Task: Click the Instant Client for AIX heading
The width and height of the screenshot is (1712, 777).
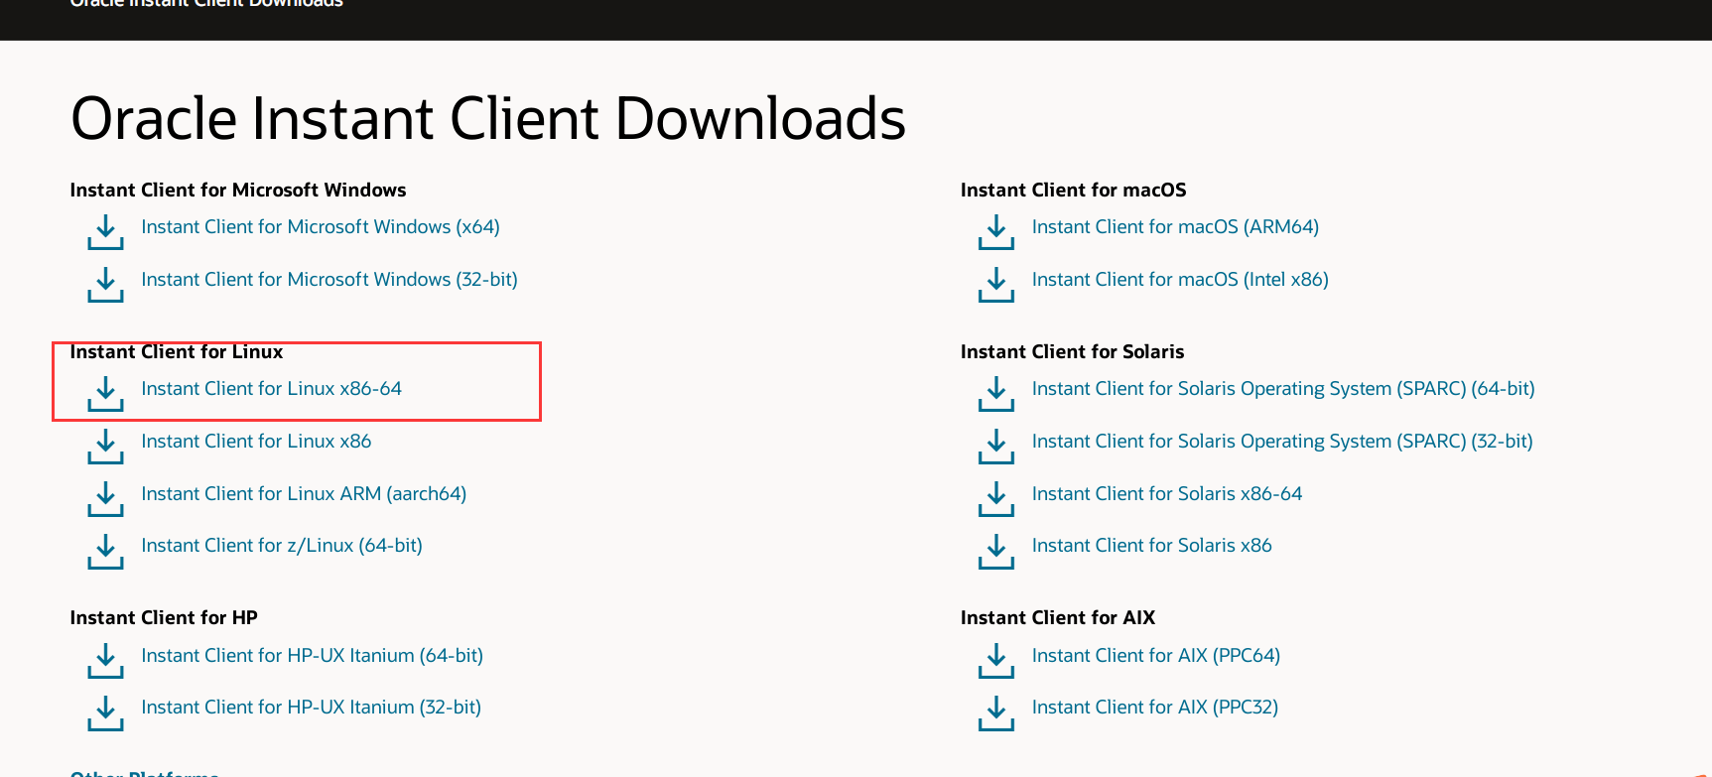Action: tap(1058, 617)
